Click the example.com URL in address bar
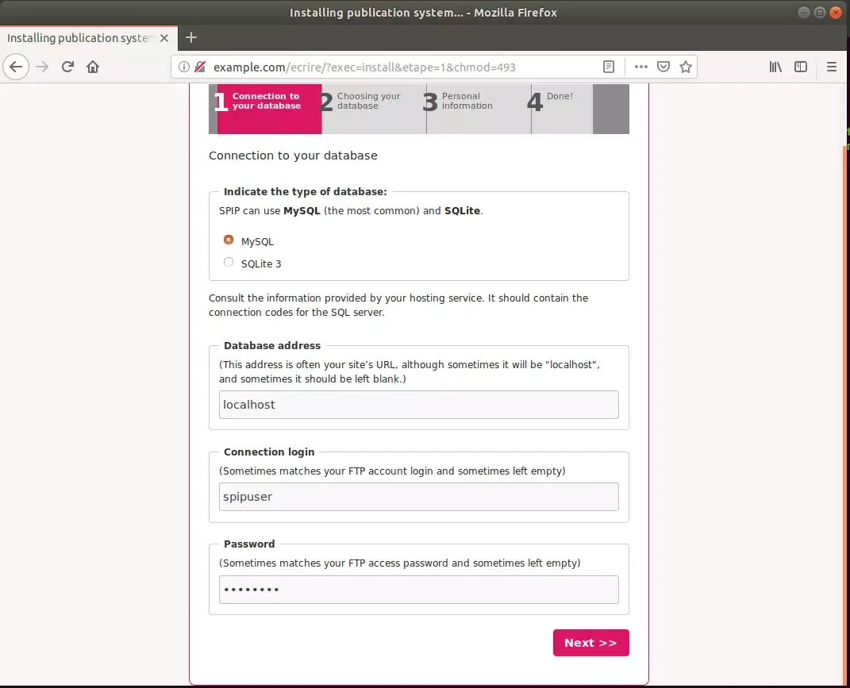This screenshot has height=688, width=850. point(364,67)
